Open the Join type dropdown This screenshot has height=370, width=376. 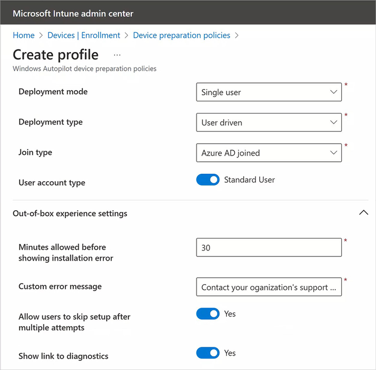[269, 153]
